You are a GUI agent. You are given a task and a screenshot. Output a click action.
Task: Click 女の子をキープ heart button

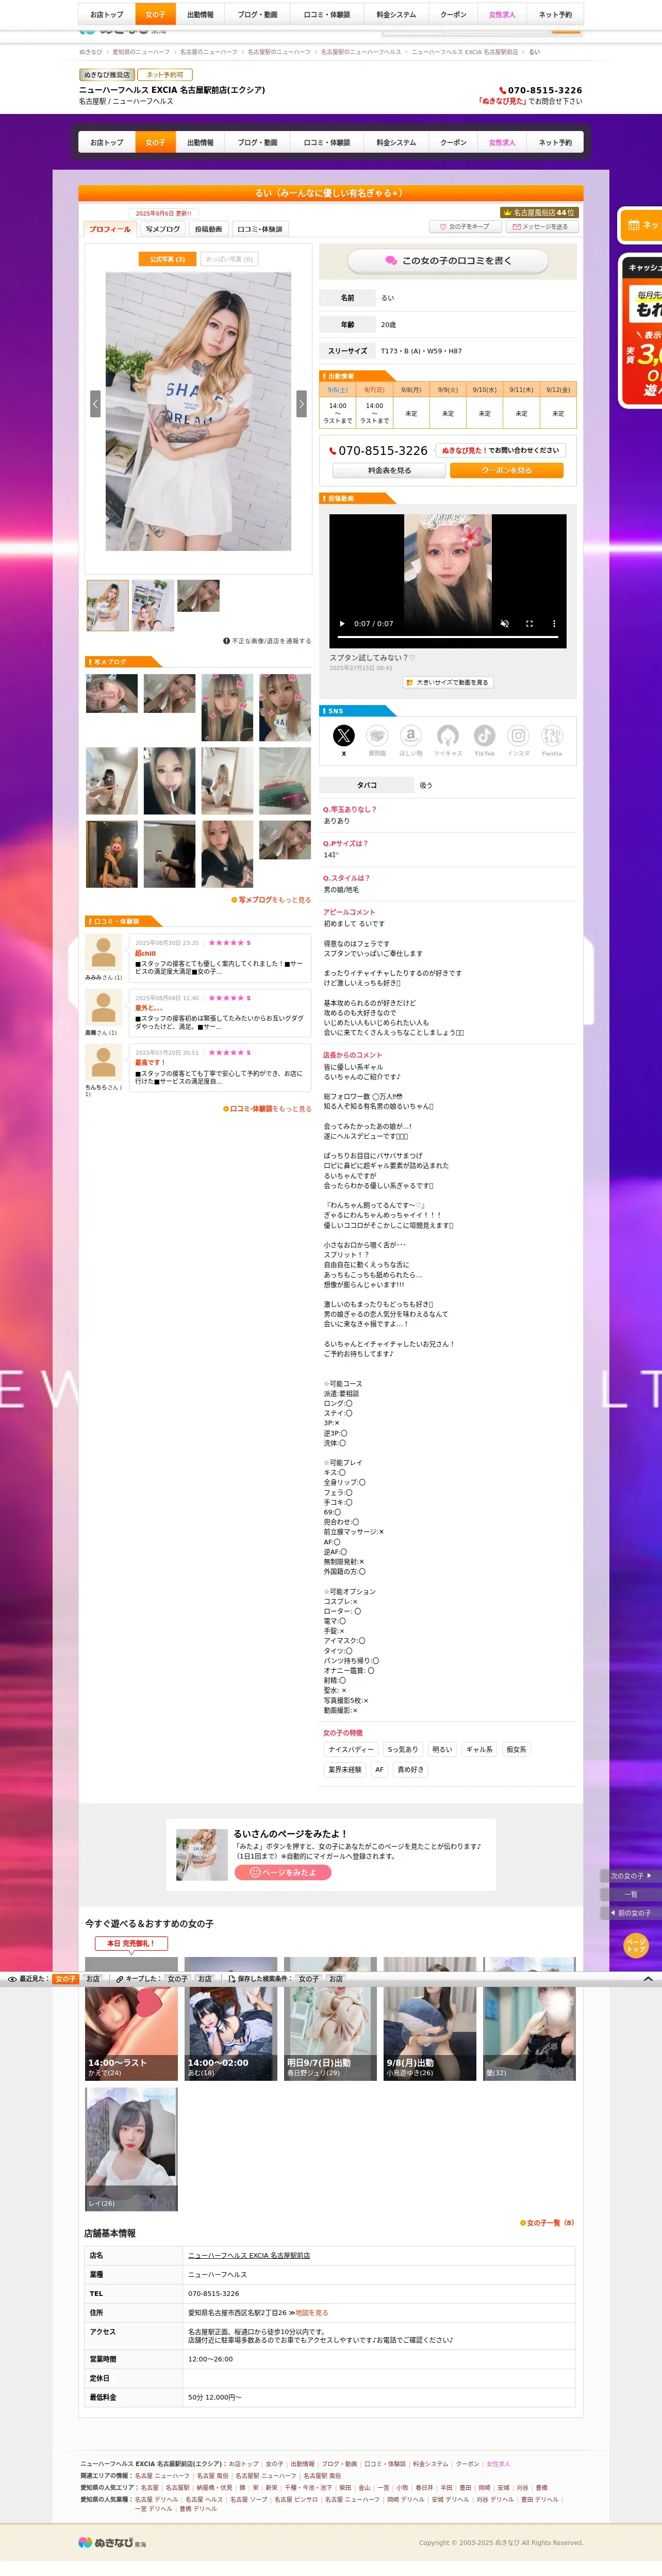[465, 227]
